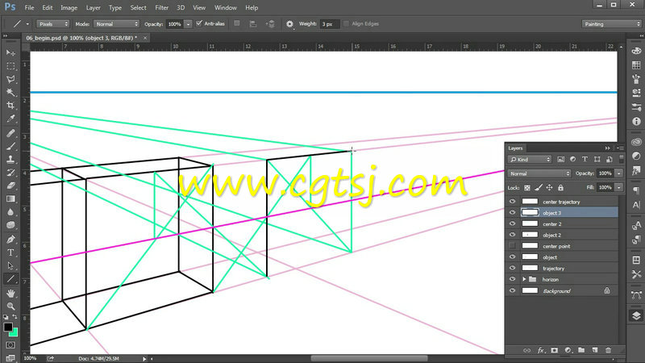The image size is (645, 363).
Task: Select the Hand tool
Action: 10,293
